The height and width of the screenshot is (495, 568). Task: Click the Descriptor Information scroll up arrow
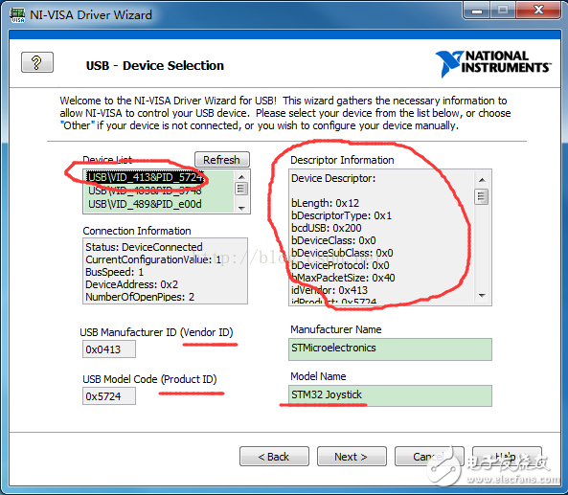[x=482, y=180]
